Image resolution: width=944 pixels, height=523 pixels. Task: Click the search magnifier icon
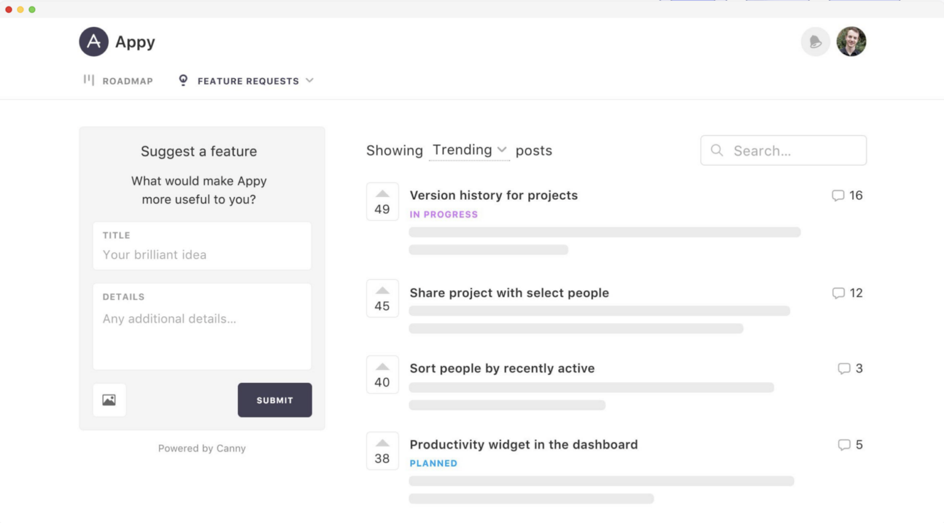(717, 150)
